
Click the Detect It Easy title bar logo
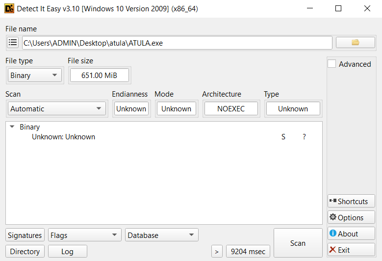(8, 9)
